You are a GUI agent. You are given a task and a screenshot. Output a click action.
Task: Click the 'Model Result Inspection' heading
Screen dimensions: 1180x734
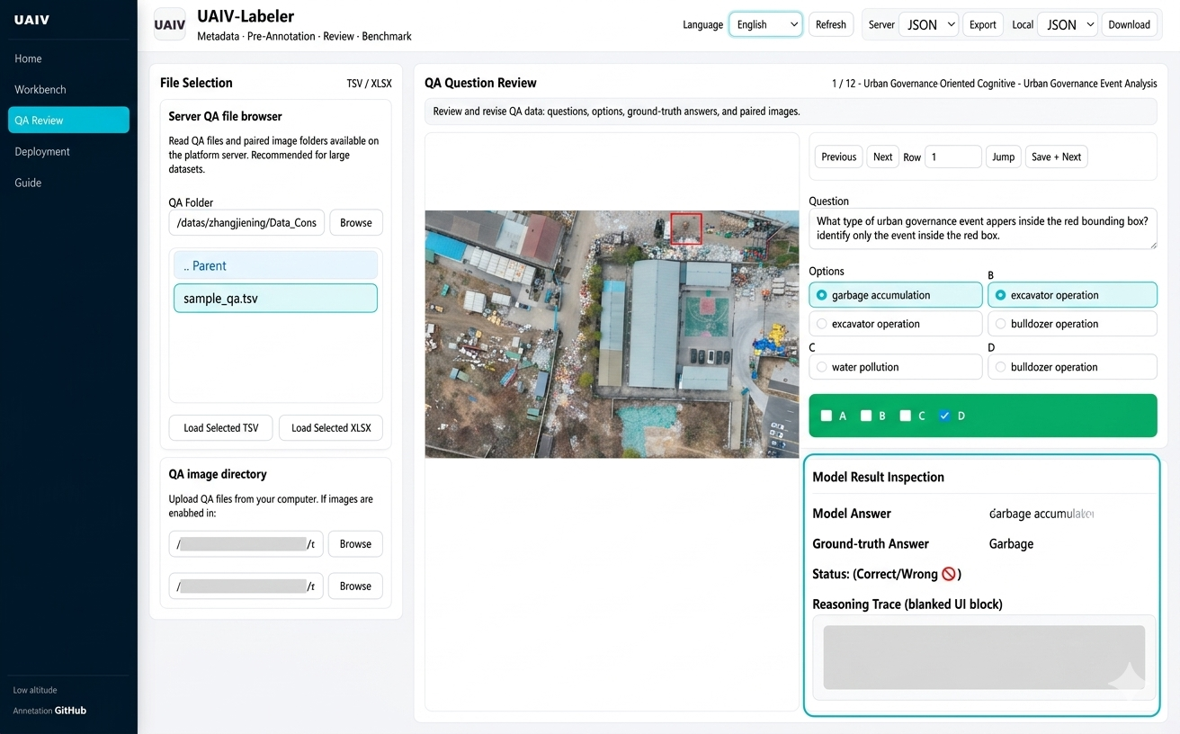(878, 477)
